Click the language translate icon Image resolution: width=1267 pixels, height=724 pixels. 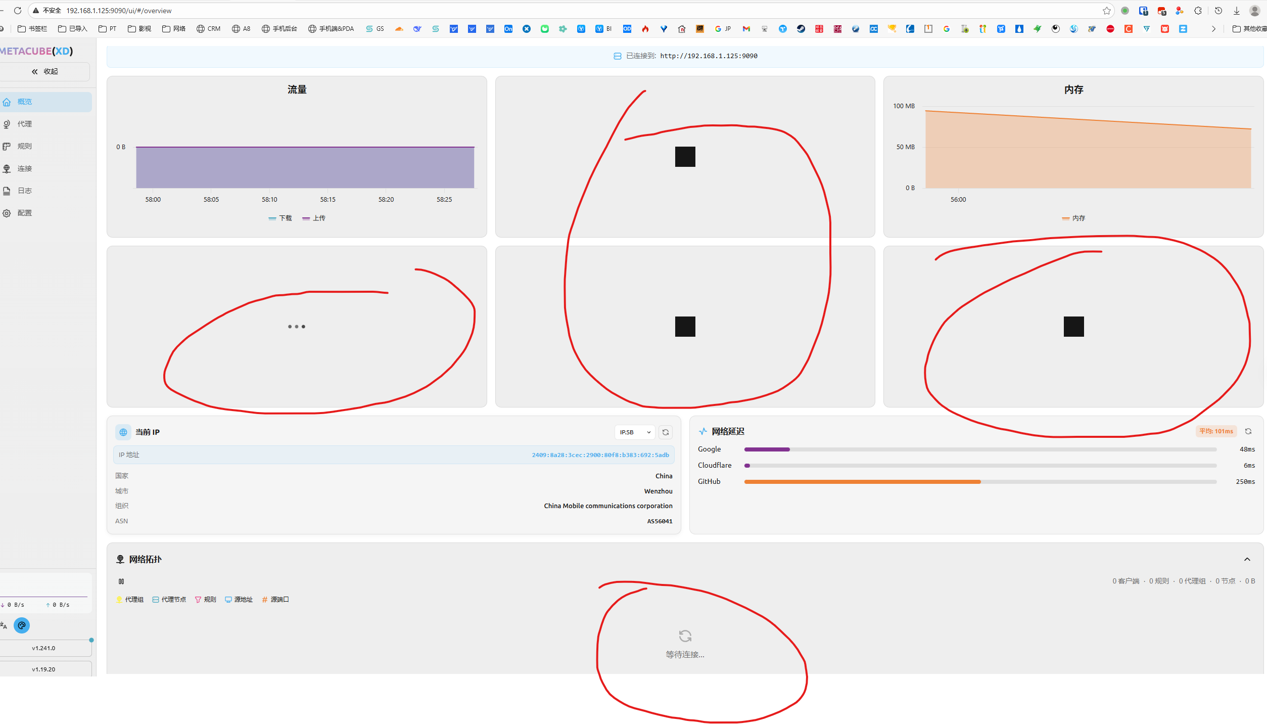(4, 625)
